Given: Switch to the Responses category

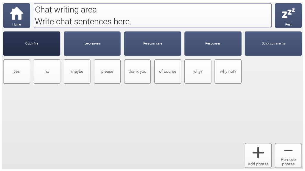Looking at the screenshot, I should click(x=213, y=44).
